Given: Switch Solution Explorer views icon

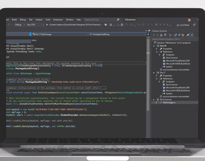Looking at the screenshot, I should click(165, 35).
